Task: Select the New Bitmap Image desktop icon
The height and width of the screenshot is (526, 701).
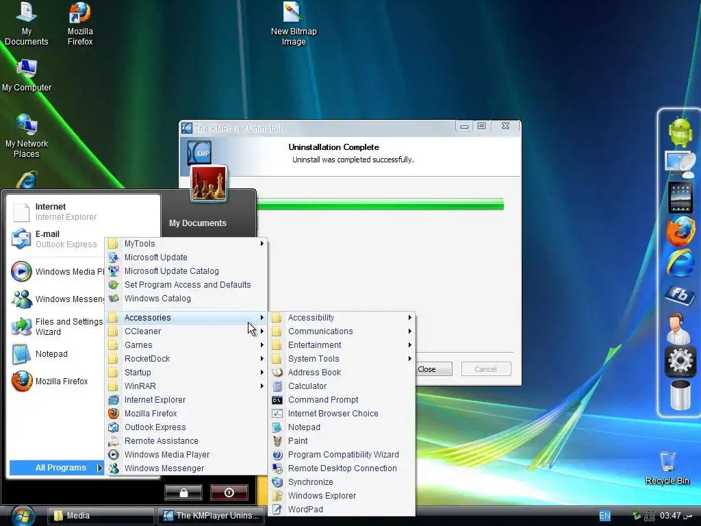Action: pos(293,23)
